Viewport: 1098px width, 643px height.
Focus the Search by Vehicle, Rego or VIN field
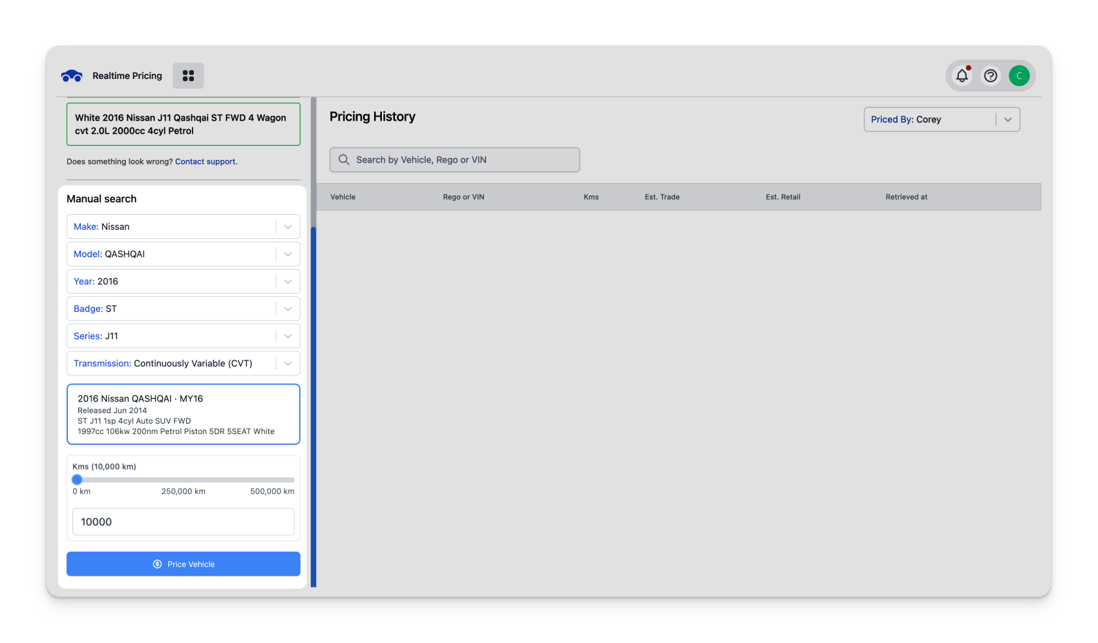(463, 160)
